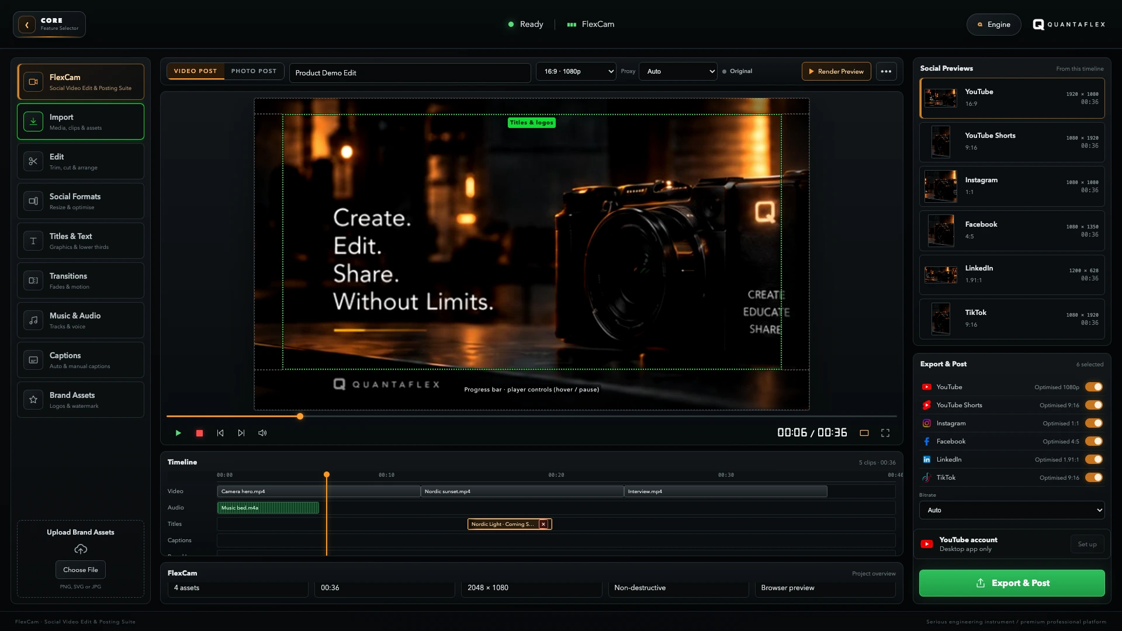Click the CORE Feature Selector button
The image size is (1122, 631).
pyautogui.click(x=50, y=25)
